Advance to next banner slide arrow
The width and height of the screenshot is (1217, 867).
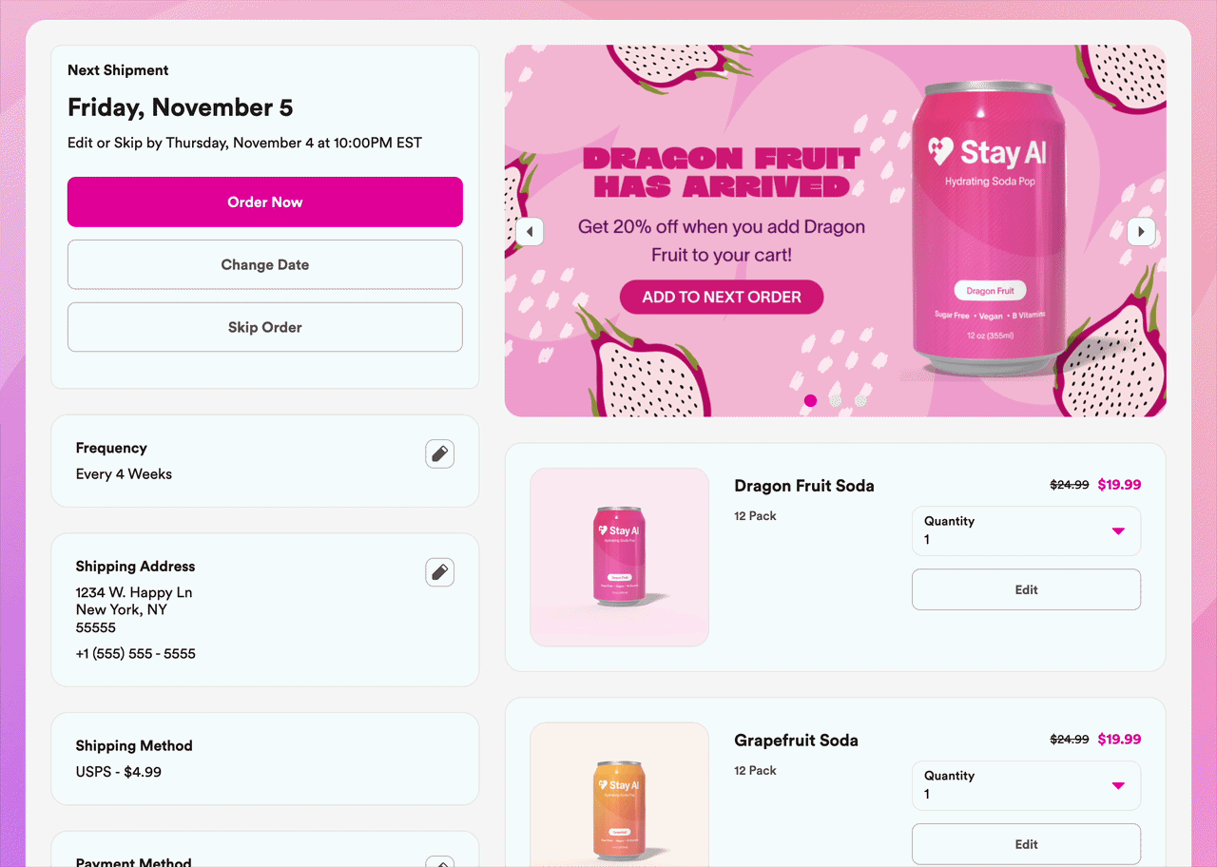[1141, 231]
